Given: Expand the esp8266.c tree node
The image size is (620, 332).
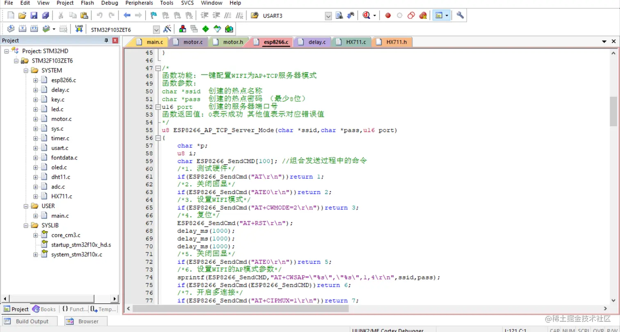Looking at the screenshot, I should tap(35, 80).
